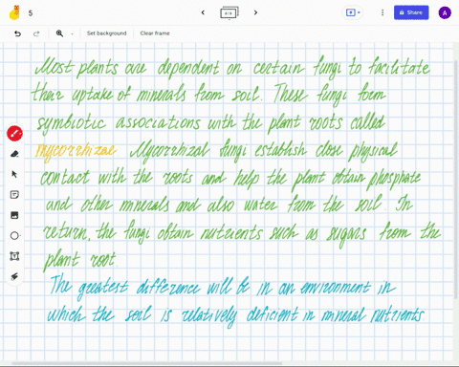This screenshot has width=459, height=367.
Task: Click Clear frame
Action: click(155, 33)
